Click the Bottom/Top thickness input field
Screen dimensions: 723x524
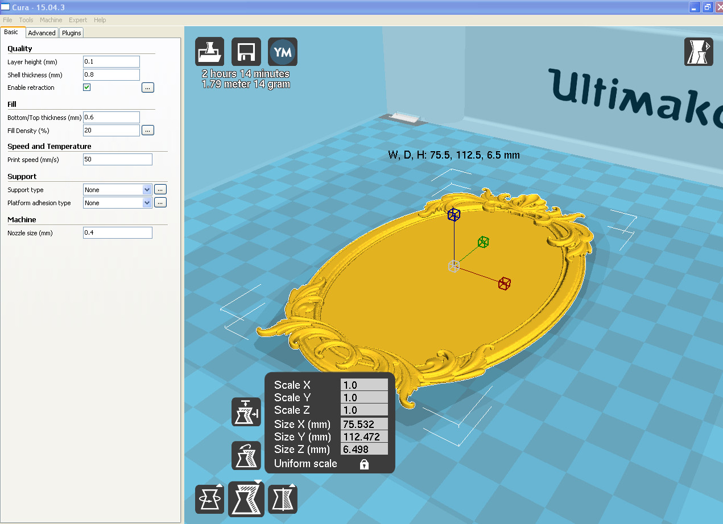tap(111, 117)
